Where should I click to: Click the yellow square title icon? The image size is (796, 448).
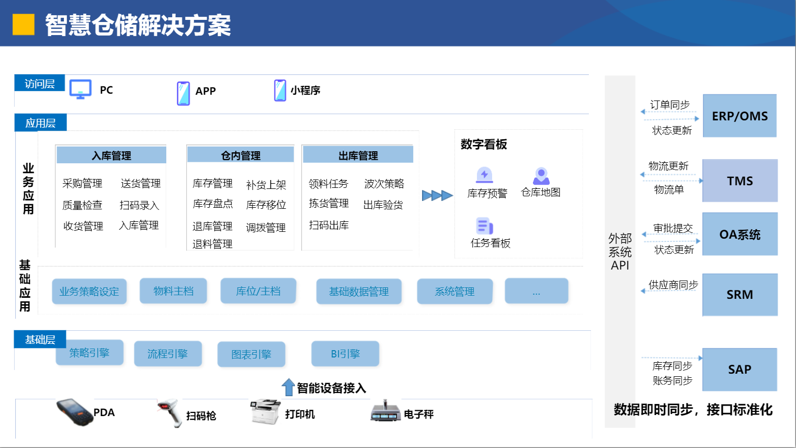click(x=24, y=24)
